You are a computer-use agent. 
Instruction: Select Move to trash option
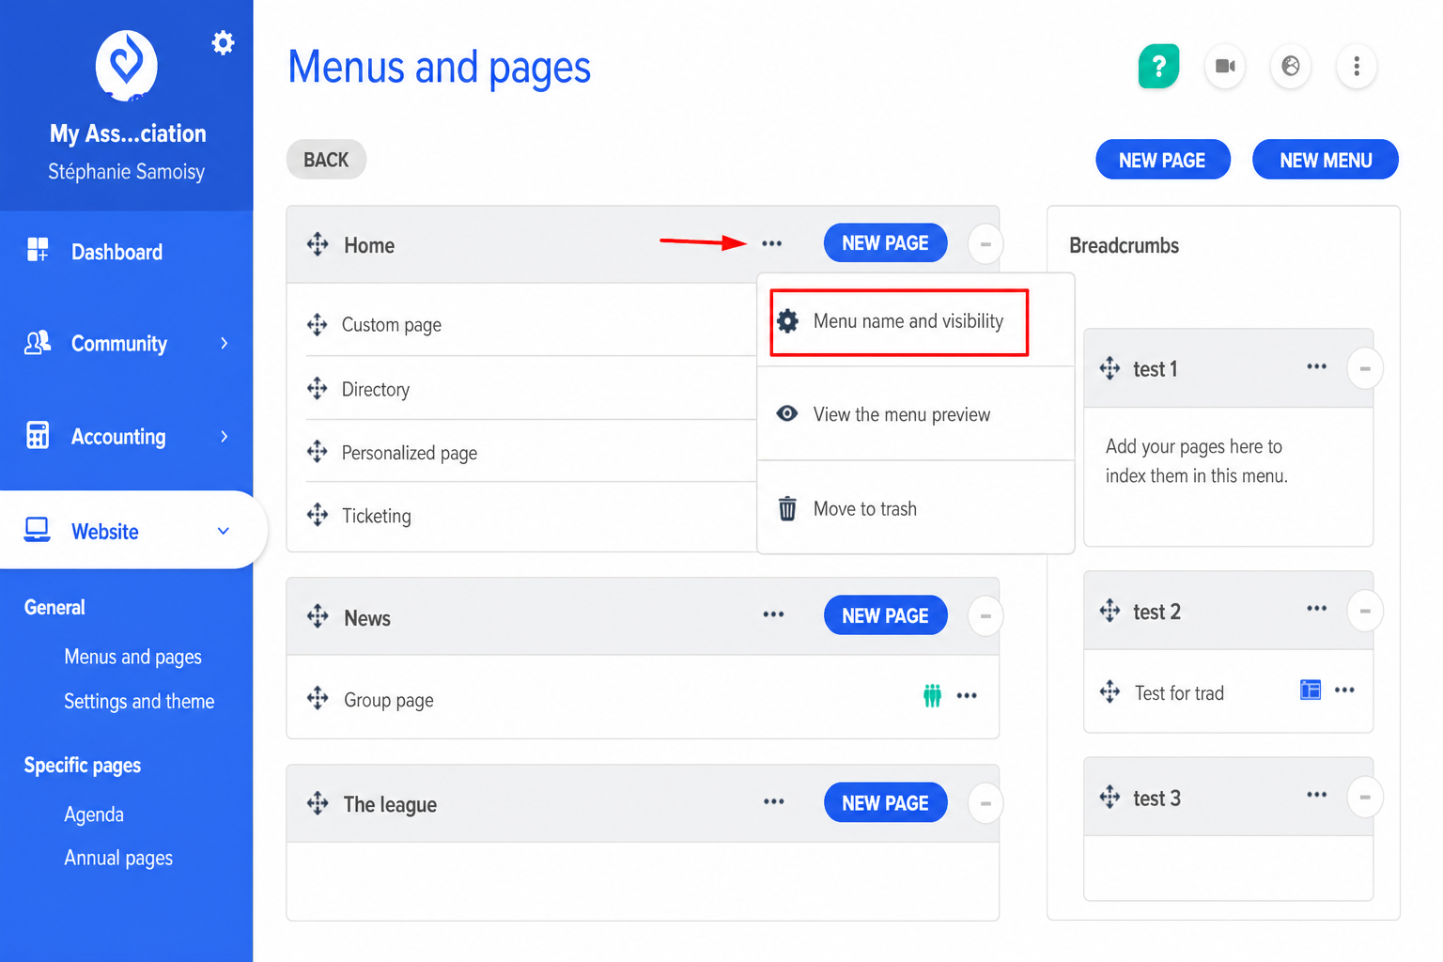[915, 508]
